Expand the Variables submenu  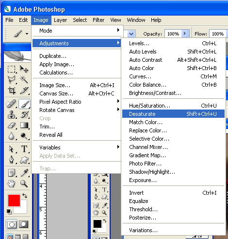coord(77,147)
